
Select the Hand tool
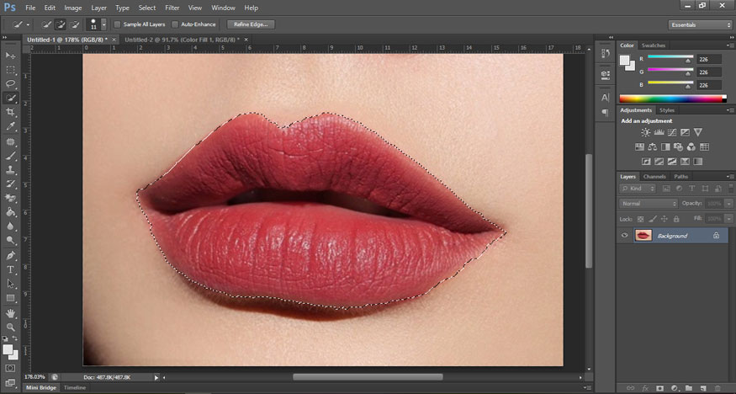(x=11, y=312)
